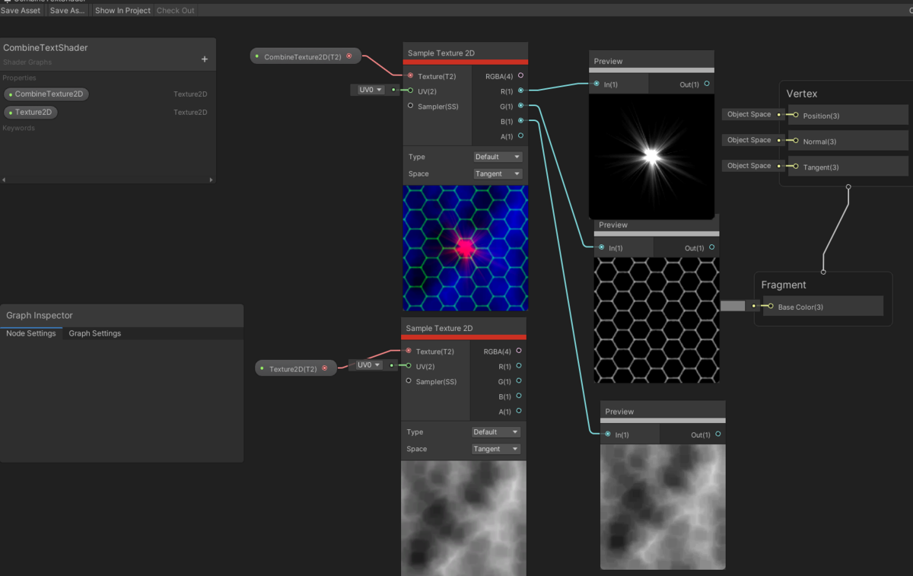Click In(1) port of the hexagon Preview node

click(602, 247)
